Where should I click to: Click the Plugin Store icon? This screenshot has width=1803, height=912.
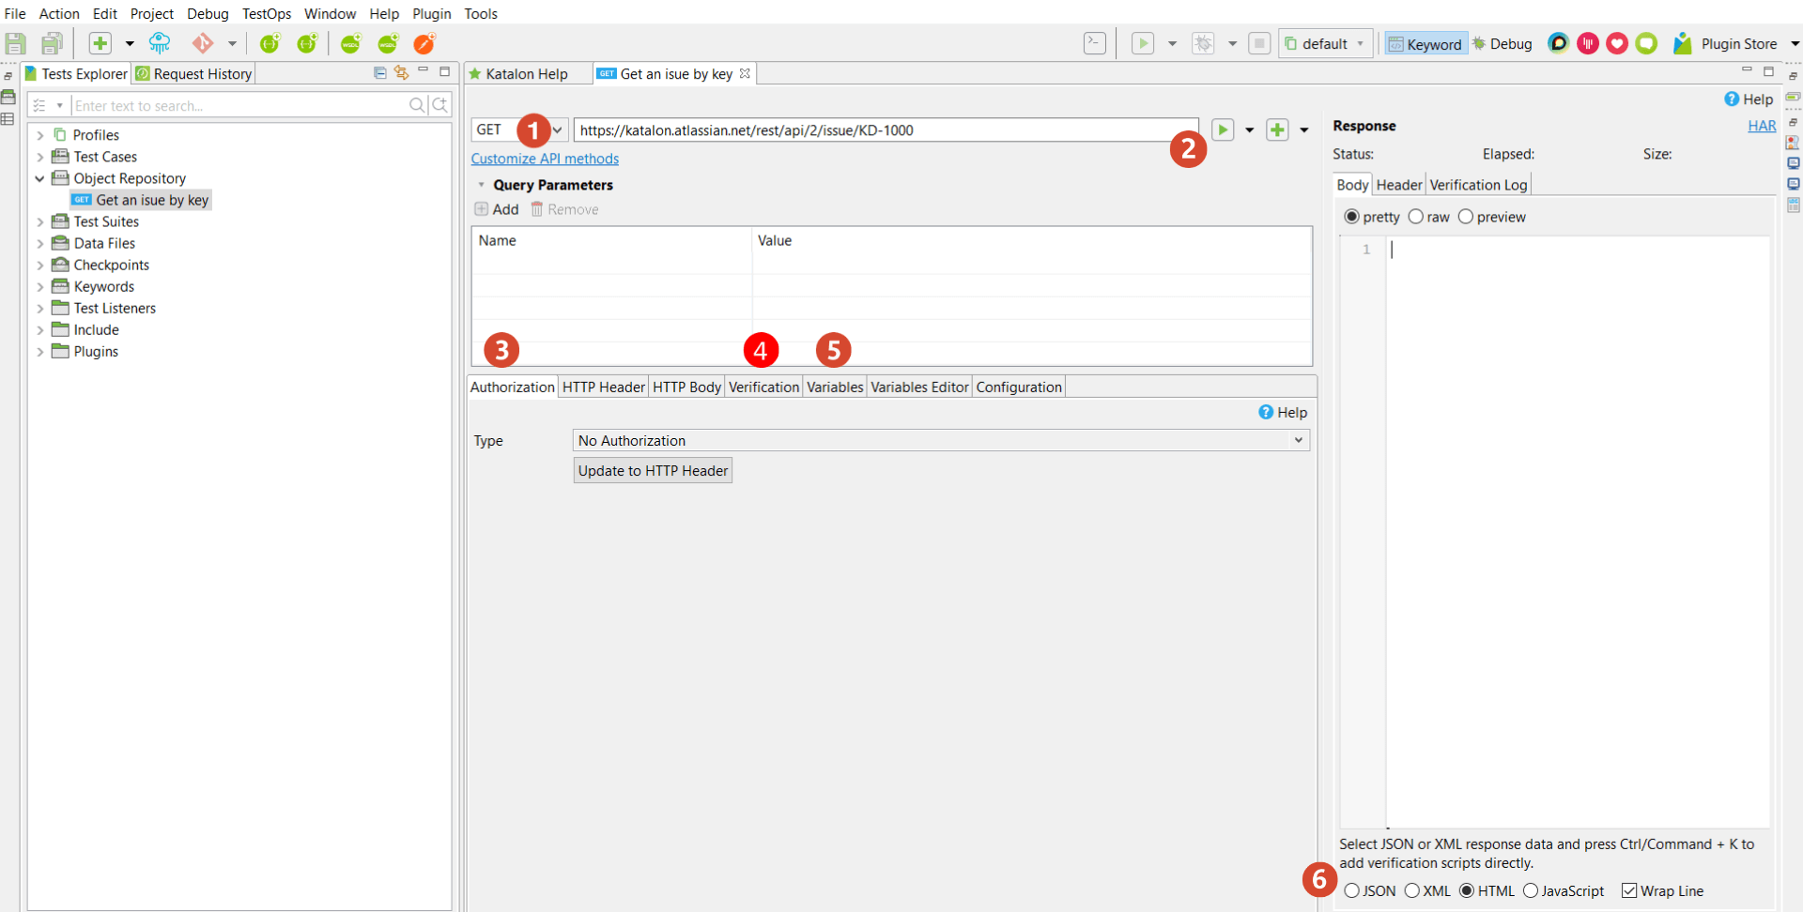click(1683, 43)
